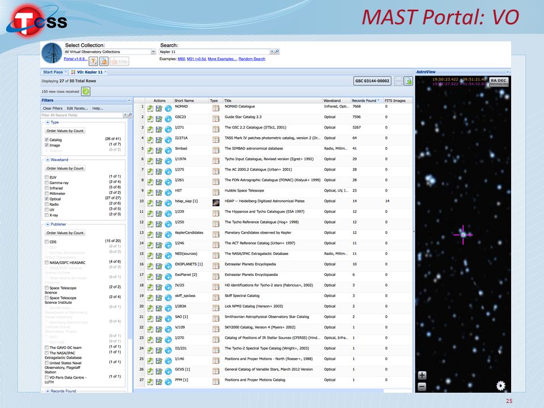Screen dimensions: 544x408
Task: Open the Random Search link
Action: click(x=252, y=59)
